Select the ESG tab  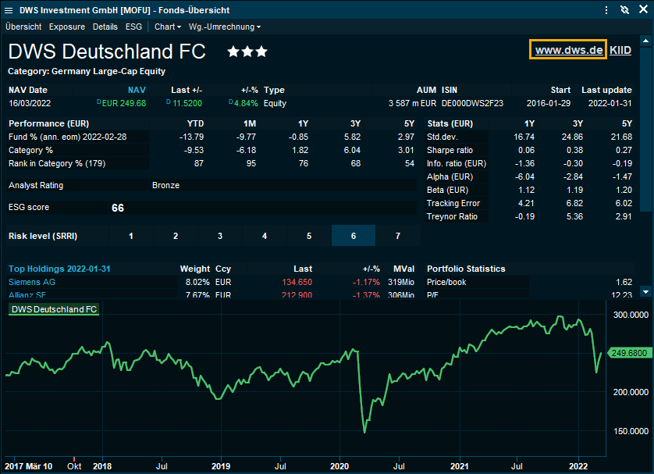coord(133,27)
